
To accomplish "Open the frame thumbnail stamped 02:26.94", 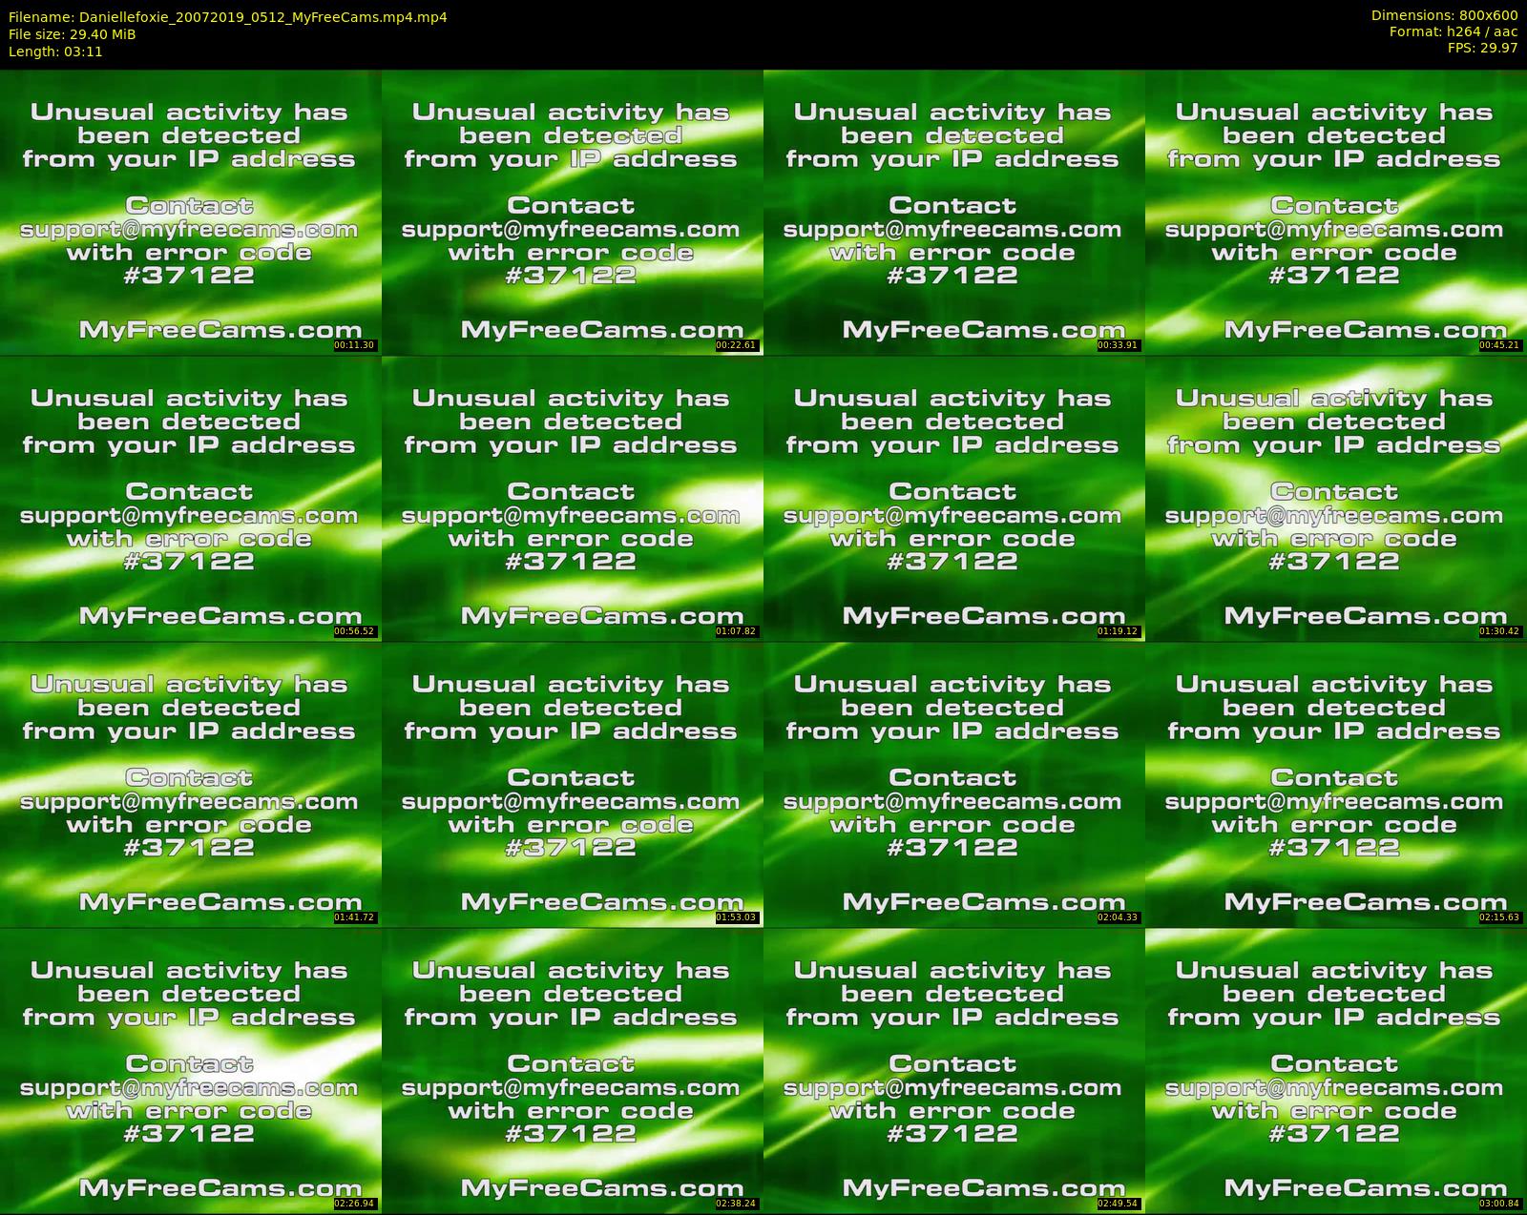I will tap(191, 1071).
